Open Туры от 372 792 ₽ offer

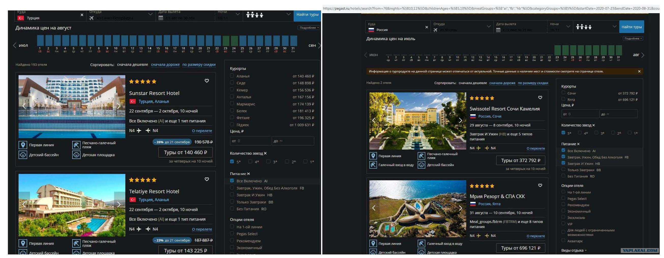(x=521, y=160)
